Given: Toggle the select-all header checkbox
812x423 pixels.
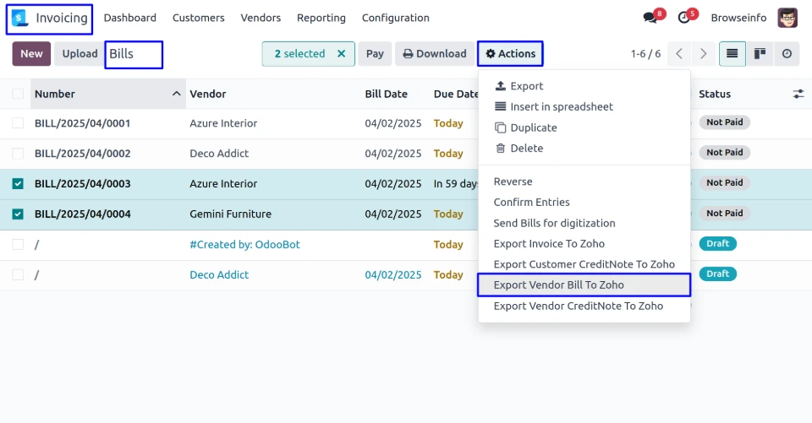Looking at the screenshot, I should pos(18,94).
